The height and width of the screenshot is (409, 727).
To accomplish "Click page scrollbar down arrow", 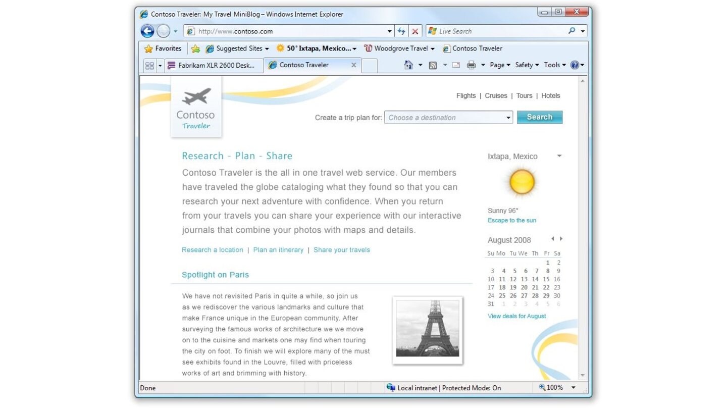I will click(x=583, y=375).
